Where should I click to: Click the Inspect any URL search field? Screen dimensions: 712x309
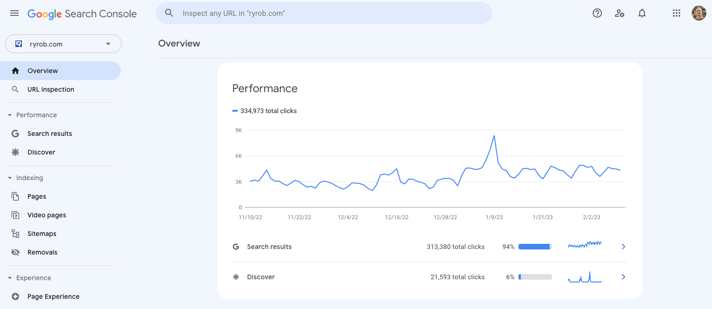click(324, 13)
